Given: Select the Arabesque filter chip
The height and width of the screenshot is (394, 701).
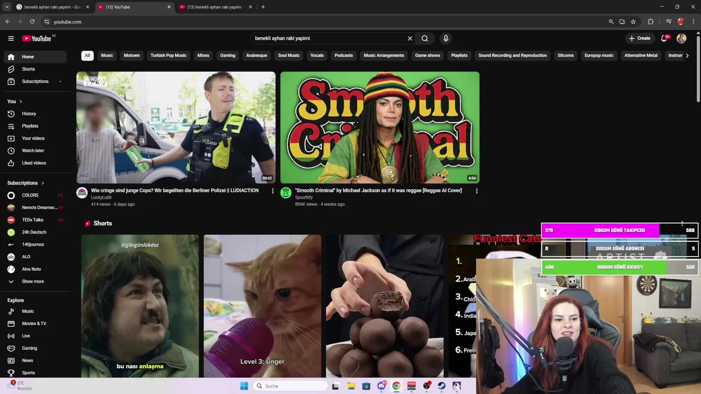Looking at the screenshot, I should pyautogui.click(x=256, y=55).
